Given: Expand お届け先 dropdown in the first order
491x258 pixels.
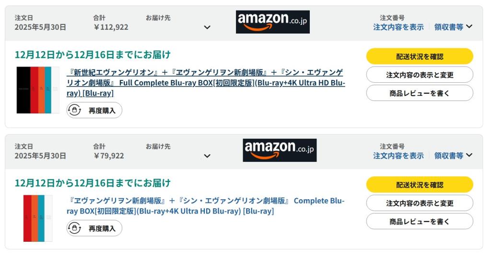Looking at the screenshot, I should click(x=207, y=27).
